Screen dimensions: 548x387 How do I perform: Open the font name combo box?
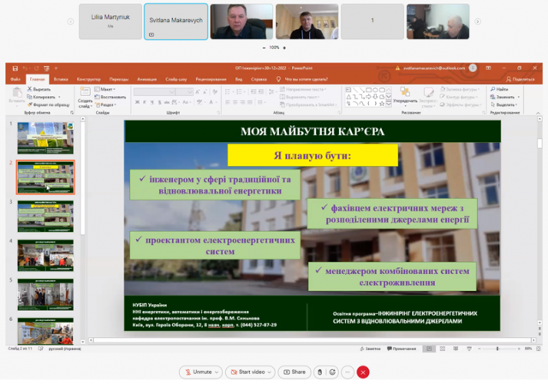click(x=154, y=92)
